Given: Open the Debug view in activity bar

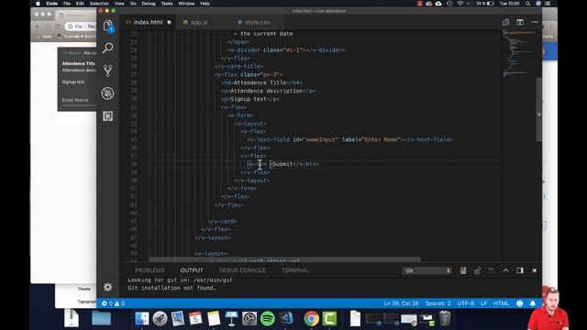Looking at the screenshot, I should click(x=108, y=93).
